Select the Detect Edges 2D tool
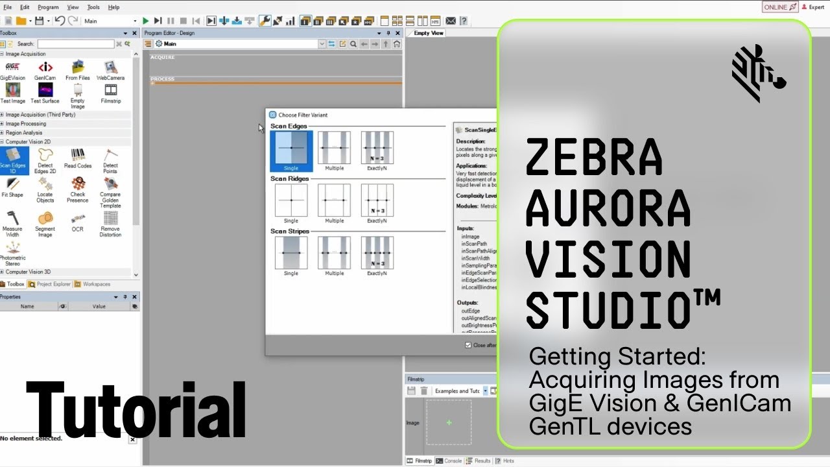830x467 pixels. point(45,161)
